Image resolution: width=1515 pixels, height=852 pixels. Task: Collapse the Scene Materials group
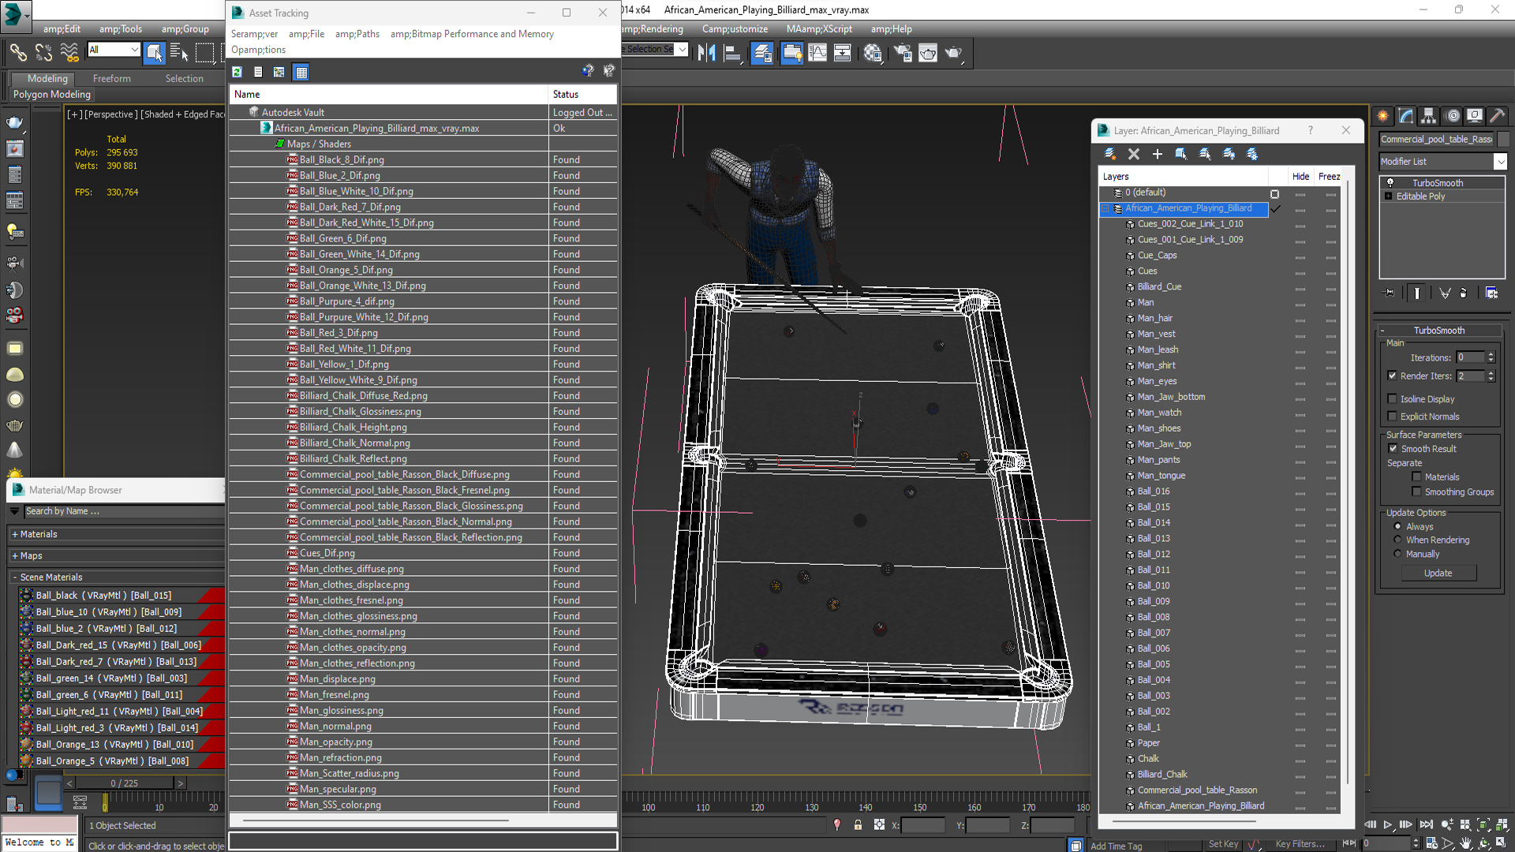click(x=15, y=577)
